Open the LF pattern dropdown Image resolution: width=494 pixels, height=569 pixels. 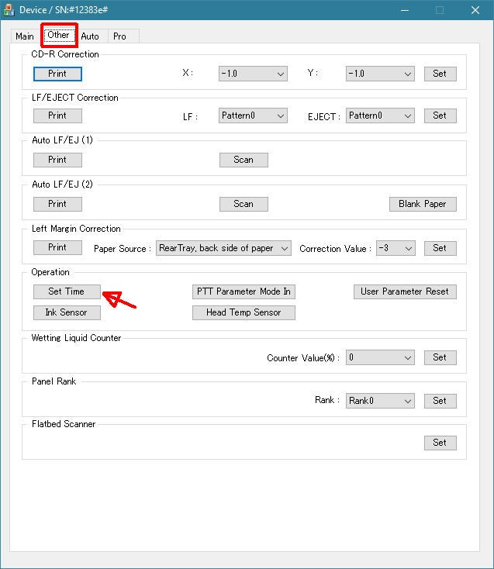[x=253, y=116]
